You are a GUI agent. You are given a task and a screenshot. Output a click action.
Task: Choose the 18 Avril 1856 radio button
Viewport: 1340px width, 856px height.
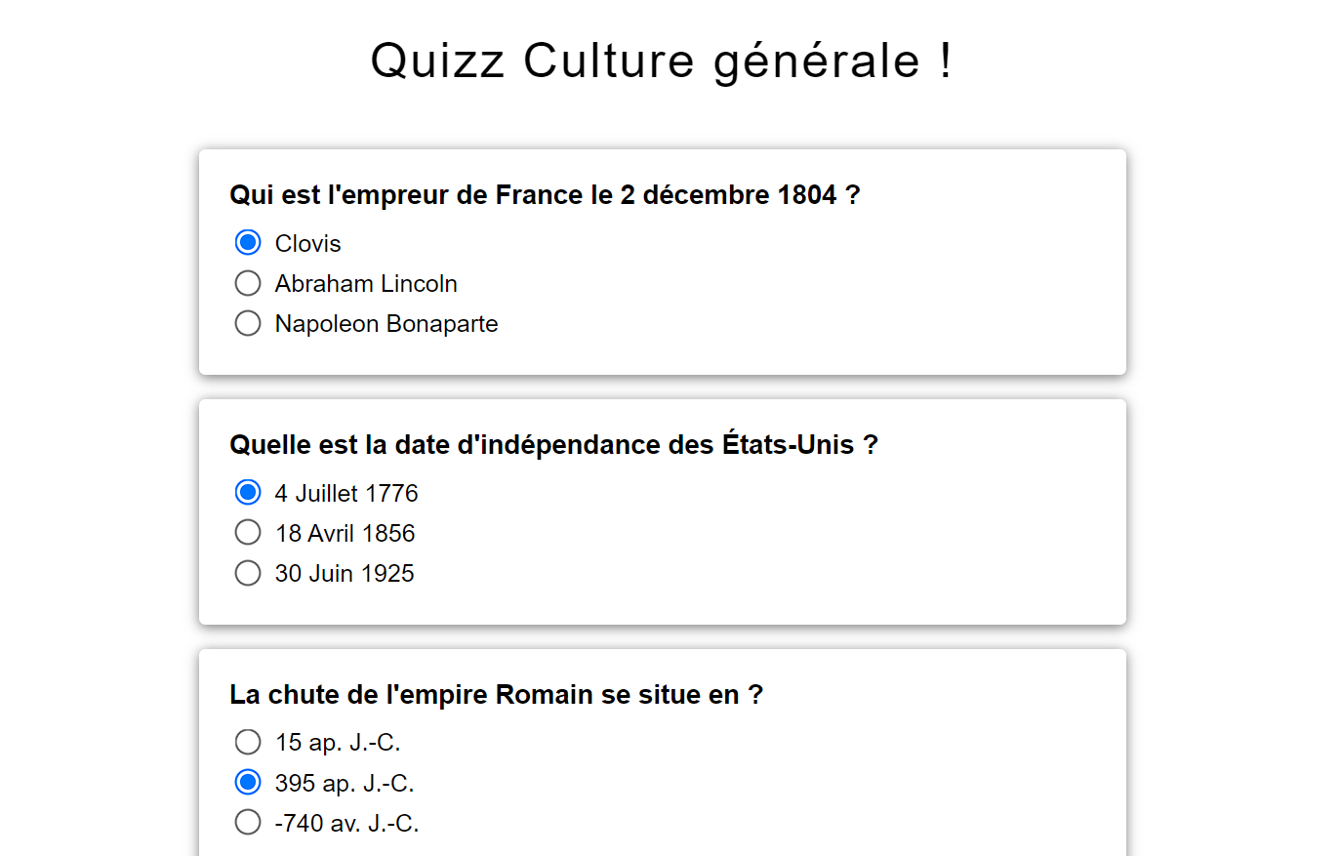point(248,532)
